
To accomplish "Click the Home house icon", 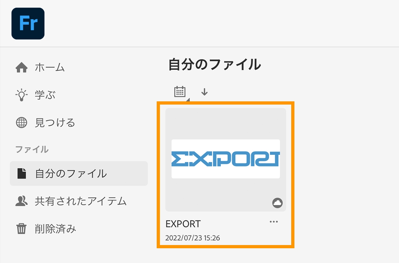I will tap(22, 68).
